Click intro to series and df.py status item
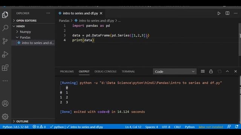Image resolution: width=241 pixels, height=135 pixels. [85, 127]
